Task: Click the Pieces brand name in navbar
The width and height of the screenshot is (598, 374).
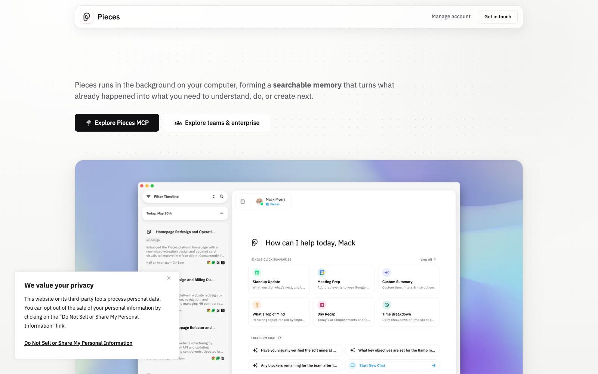Action: tap(108, 17)
